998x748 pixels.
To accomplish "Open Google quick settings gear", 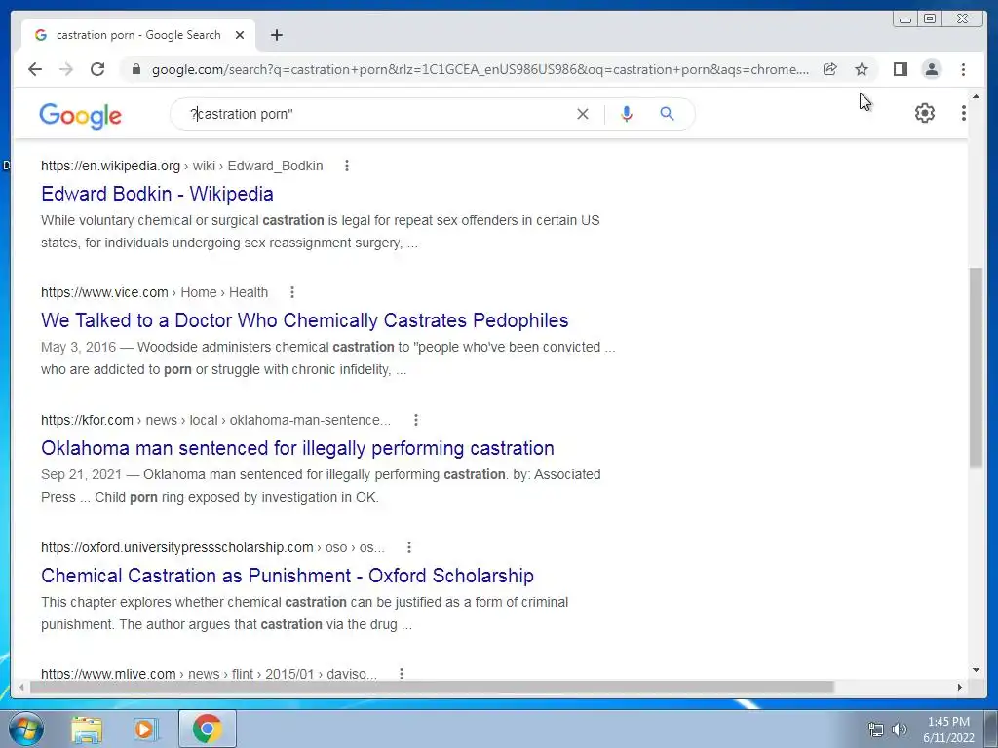I will [x=924, y=113].
